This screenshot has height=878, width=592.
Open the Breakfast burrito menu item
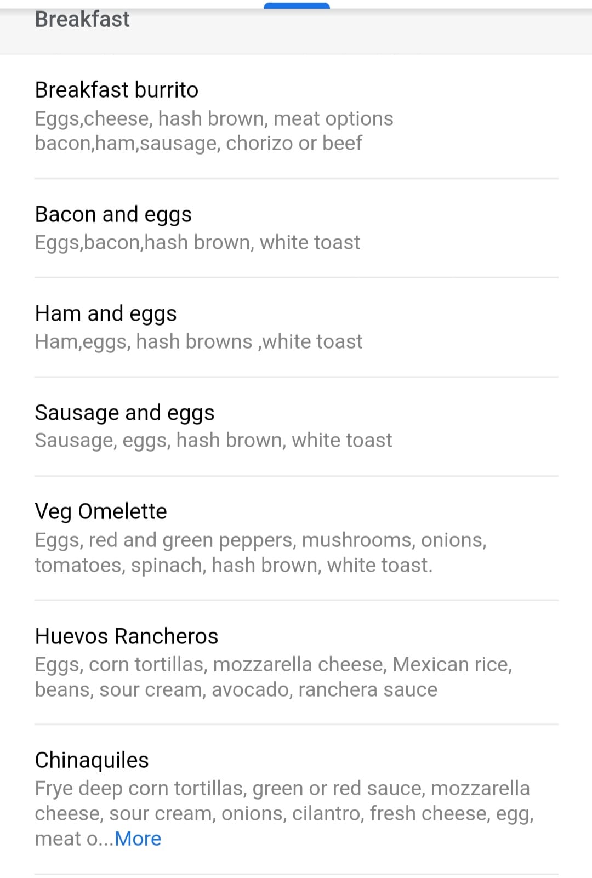(x=116, y=90)
